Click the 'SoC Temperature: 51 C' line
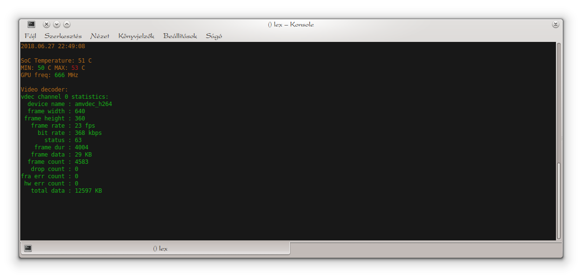The image size is (582, 277). (56, 61)
